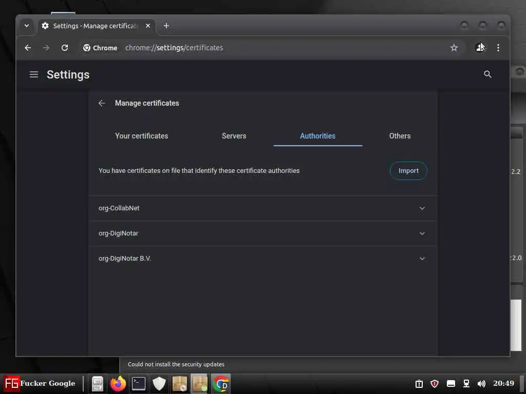Image resolution: width=526 pixels, height=394 pixels.
Task: Close the Settings - Manage certificates tab
Action: 148,26
